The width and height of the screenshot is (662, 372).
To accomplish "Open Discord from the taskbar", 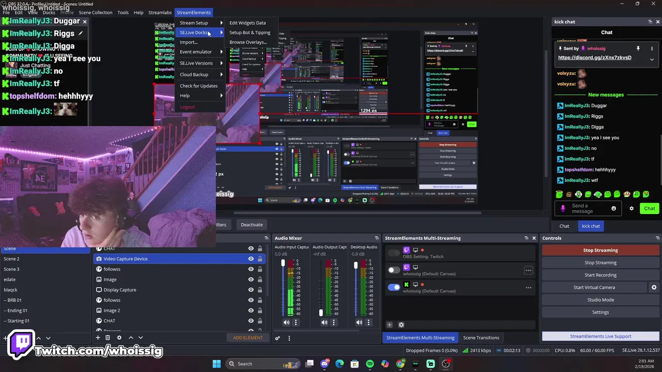I will [324, 364].
